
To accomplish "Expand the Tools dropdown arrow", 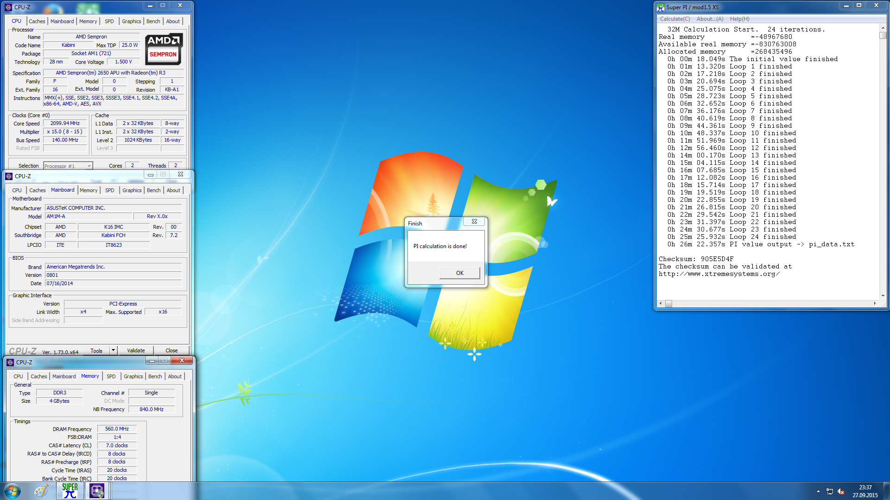I will [113, 350].
